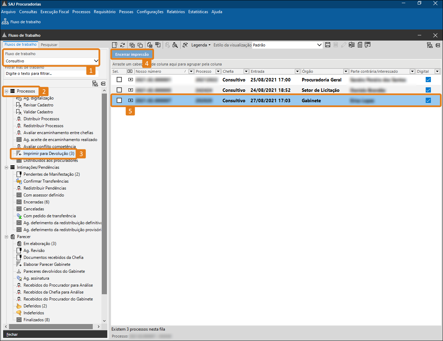Open the Estilo da visualização Padrão dropdown
The image size is (443, 341).
click(319, 45)
